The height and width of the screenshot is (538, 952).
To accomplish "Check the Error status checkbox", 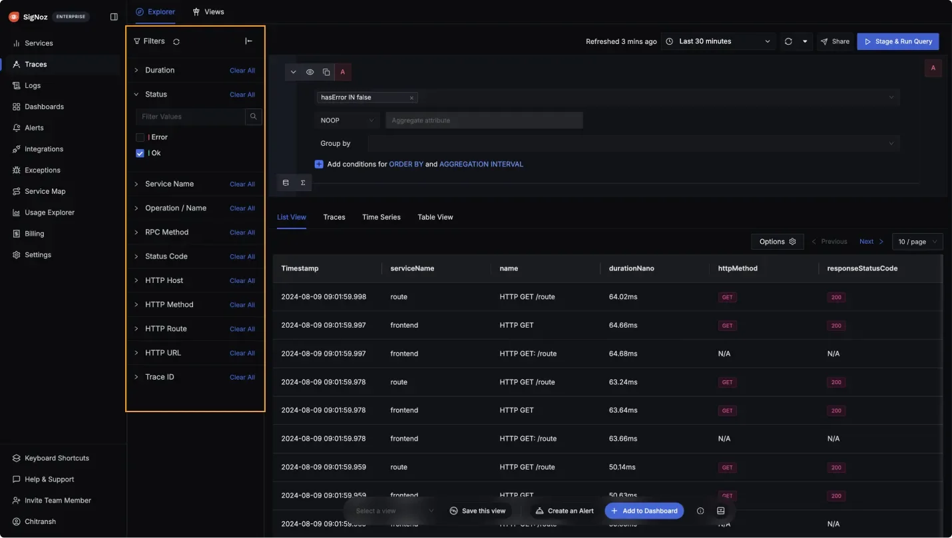I will click(140, 137).
